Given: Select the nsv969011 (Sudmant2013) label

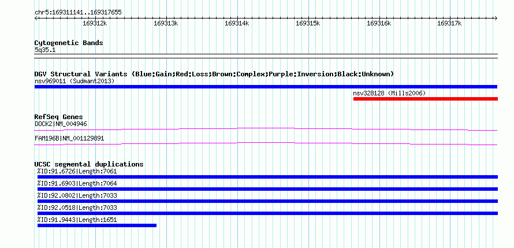Looking at the screenshot, I should (75, 81).
